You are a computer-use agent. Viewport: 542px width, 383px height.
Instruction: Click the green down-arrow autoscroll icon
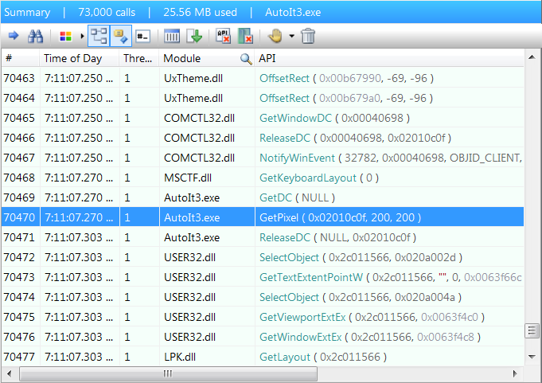click(194, 36)
